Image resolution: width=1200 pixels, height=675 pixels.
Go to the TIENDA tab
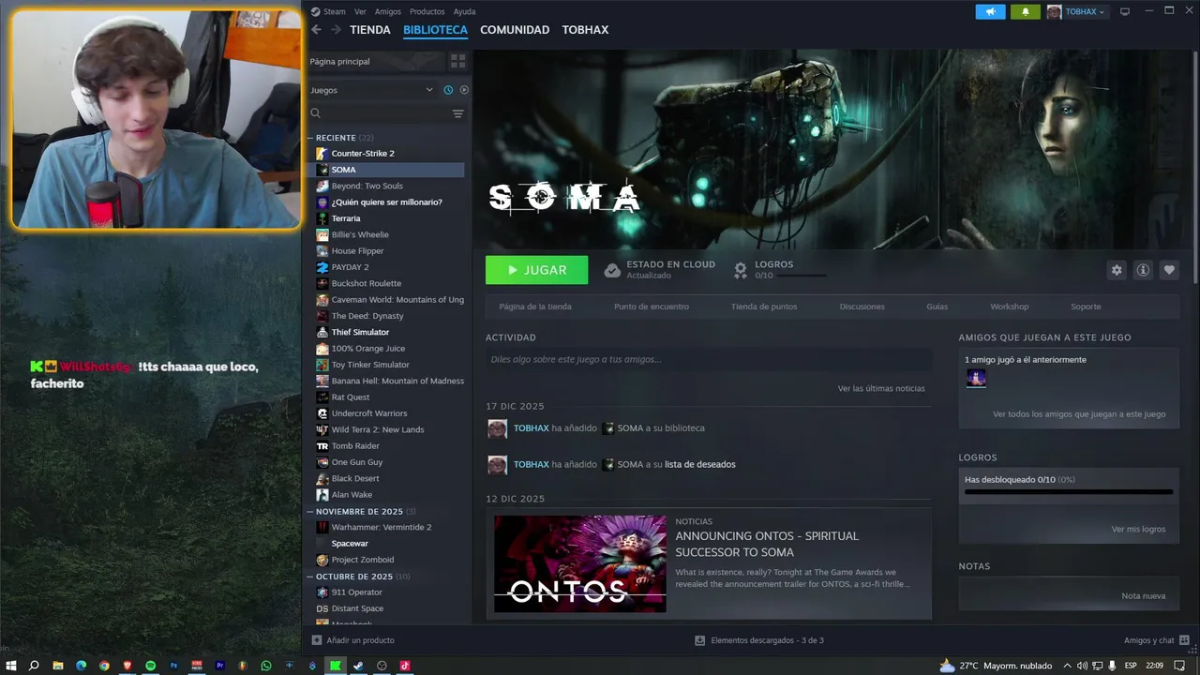tap(370, 30)
